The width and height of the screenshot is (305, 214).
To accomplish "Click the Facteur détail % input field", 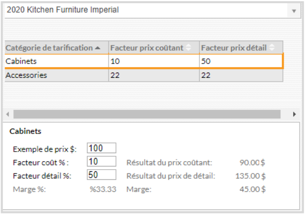I will point(101,175).
